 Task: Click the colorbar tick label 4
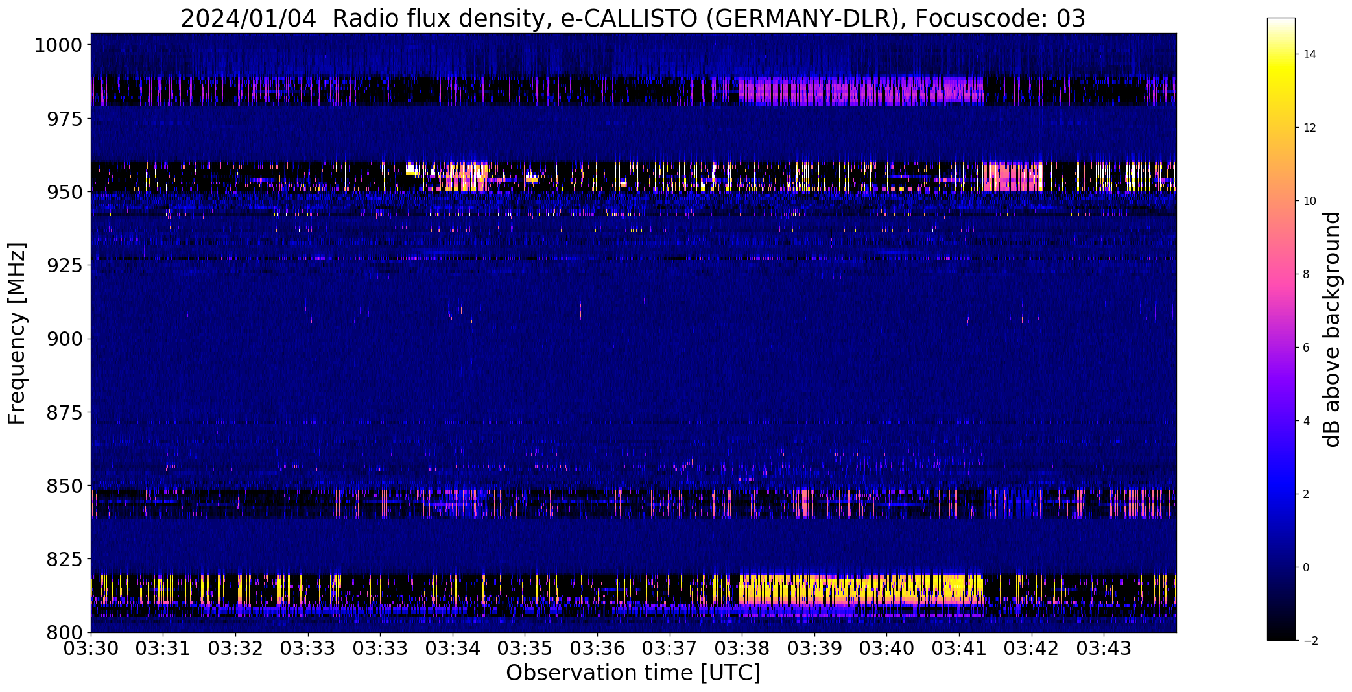[1307, 421]
